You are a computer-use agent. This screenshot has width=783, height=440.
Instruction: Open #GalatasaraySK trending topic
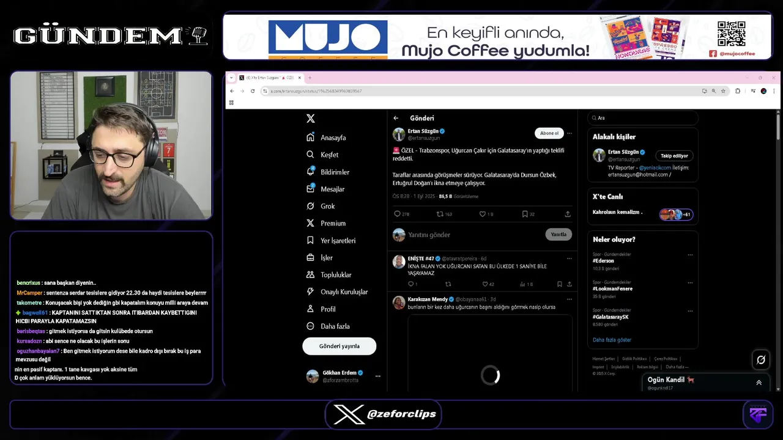coord(610,317)
